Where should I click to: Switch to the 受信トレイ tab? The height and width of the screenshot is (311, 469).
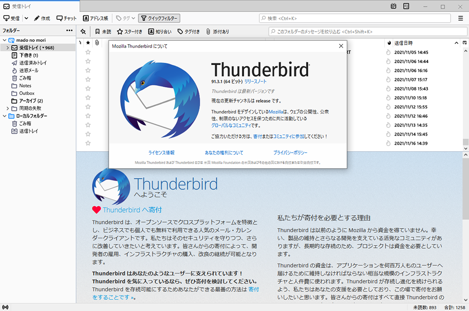click(21, 6)
